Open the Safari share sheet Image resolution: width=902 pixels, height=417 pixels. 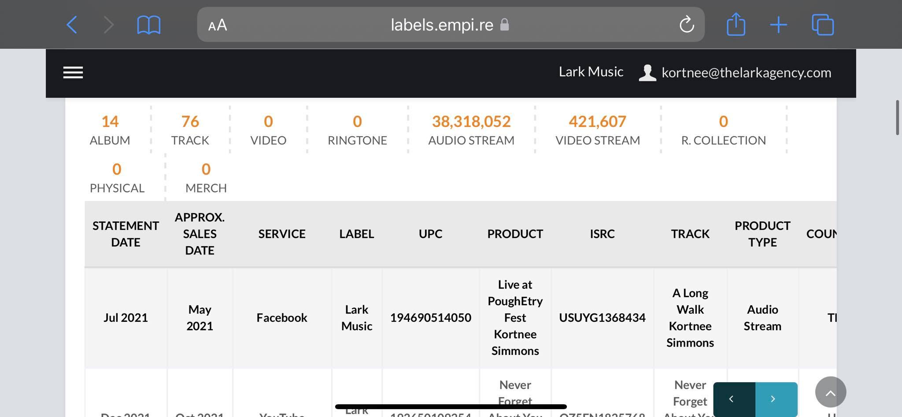736,24
